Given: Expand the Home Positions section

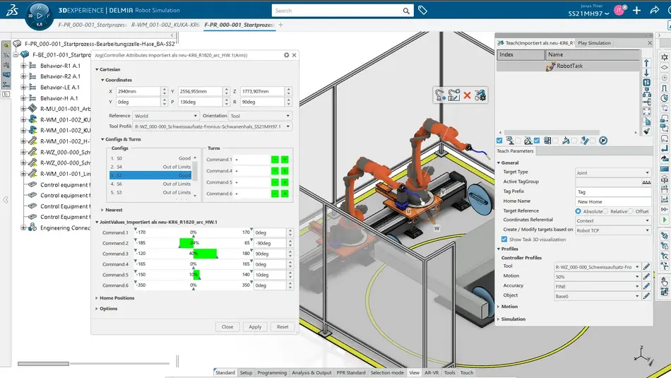Looking at the screenshot, I should [x=117, y=298].
